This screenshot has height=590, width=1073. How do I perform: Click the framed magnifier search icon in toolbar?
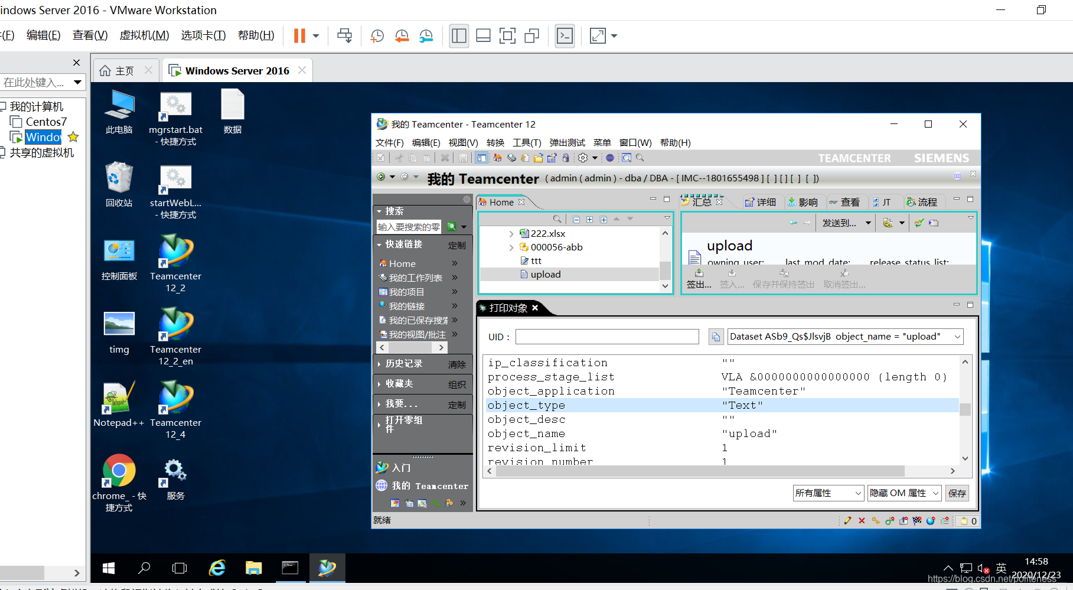[x=627, y=158]
